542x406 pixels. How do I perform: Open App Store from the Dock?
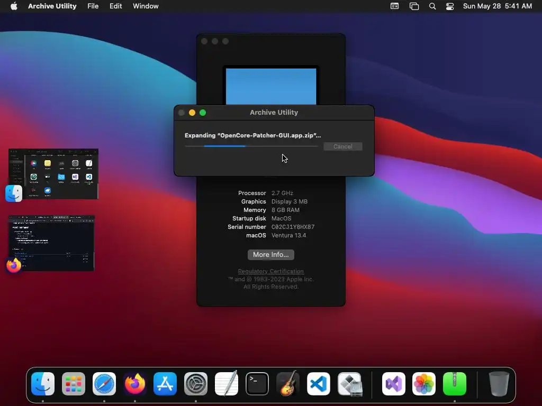(165, 384)
